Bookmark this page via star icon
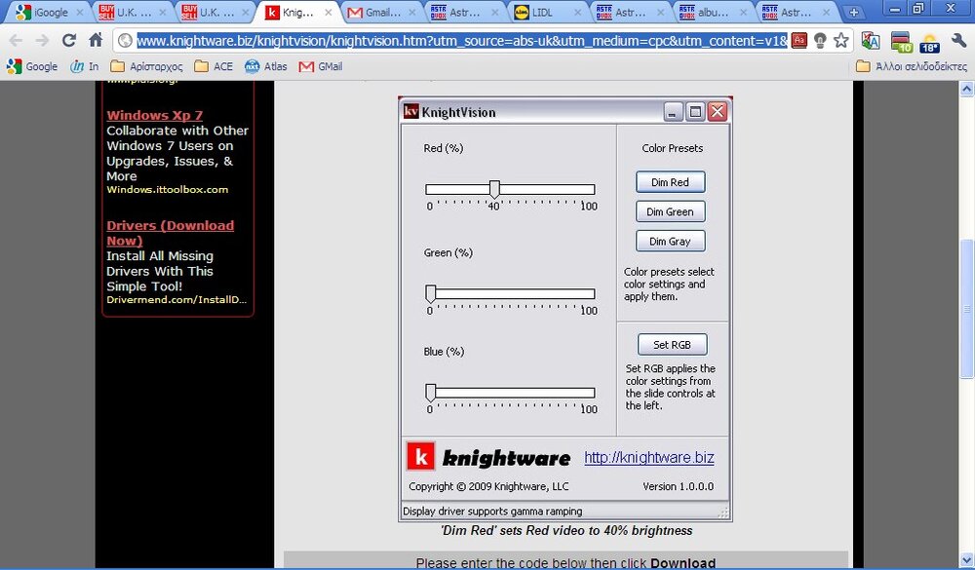975x570 pixels. (840, 42)
